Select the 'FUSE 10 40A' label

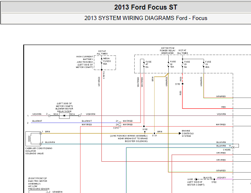208,64
